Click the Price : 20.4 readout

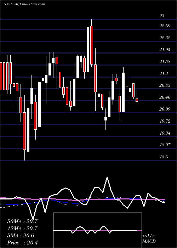click(x=22, y=243)
